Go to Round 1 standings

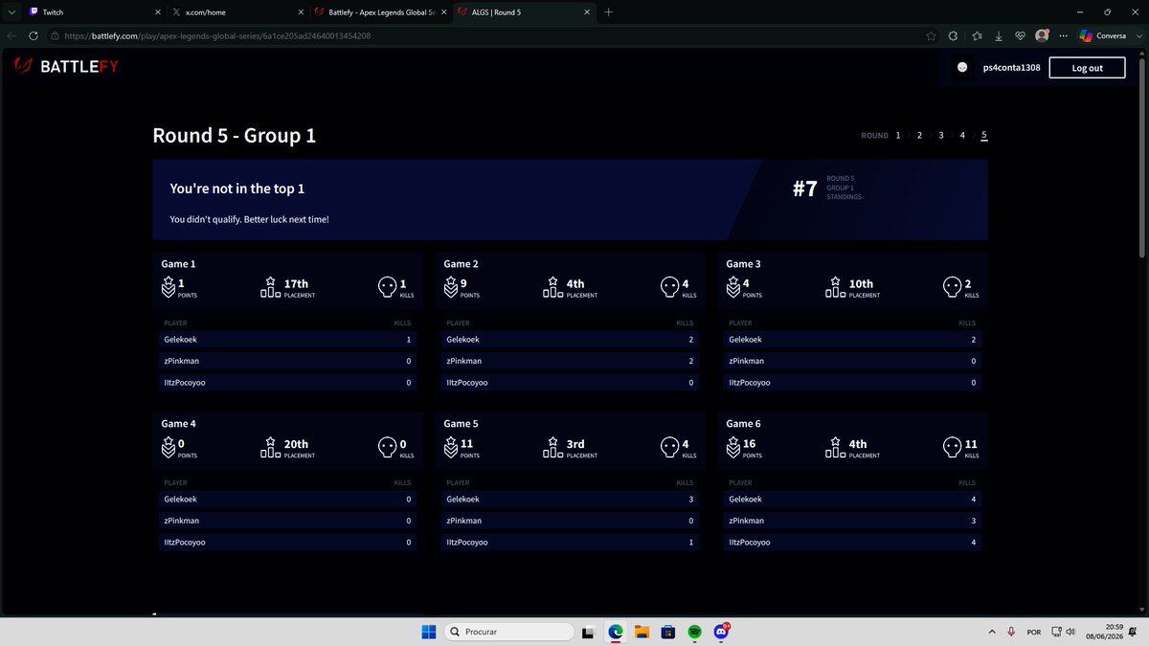click(898, 136)
